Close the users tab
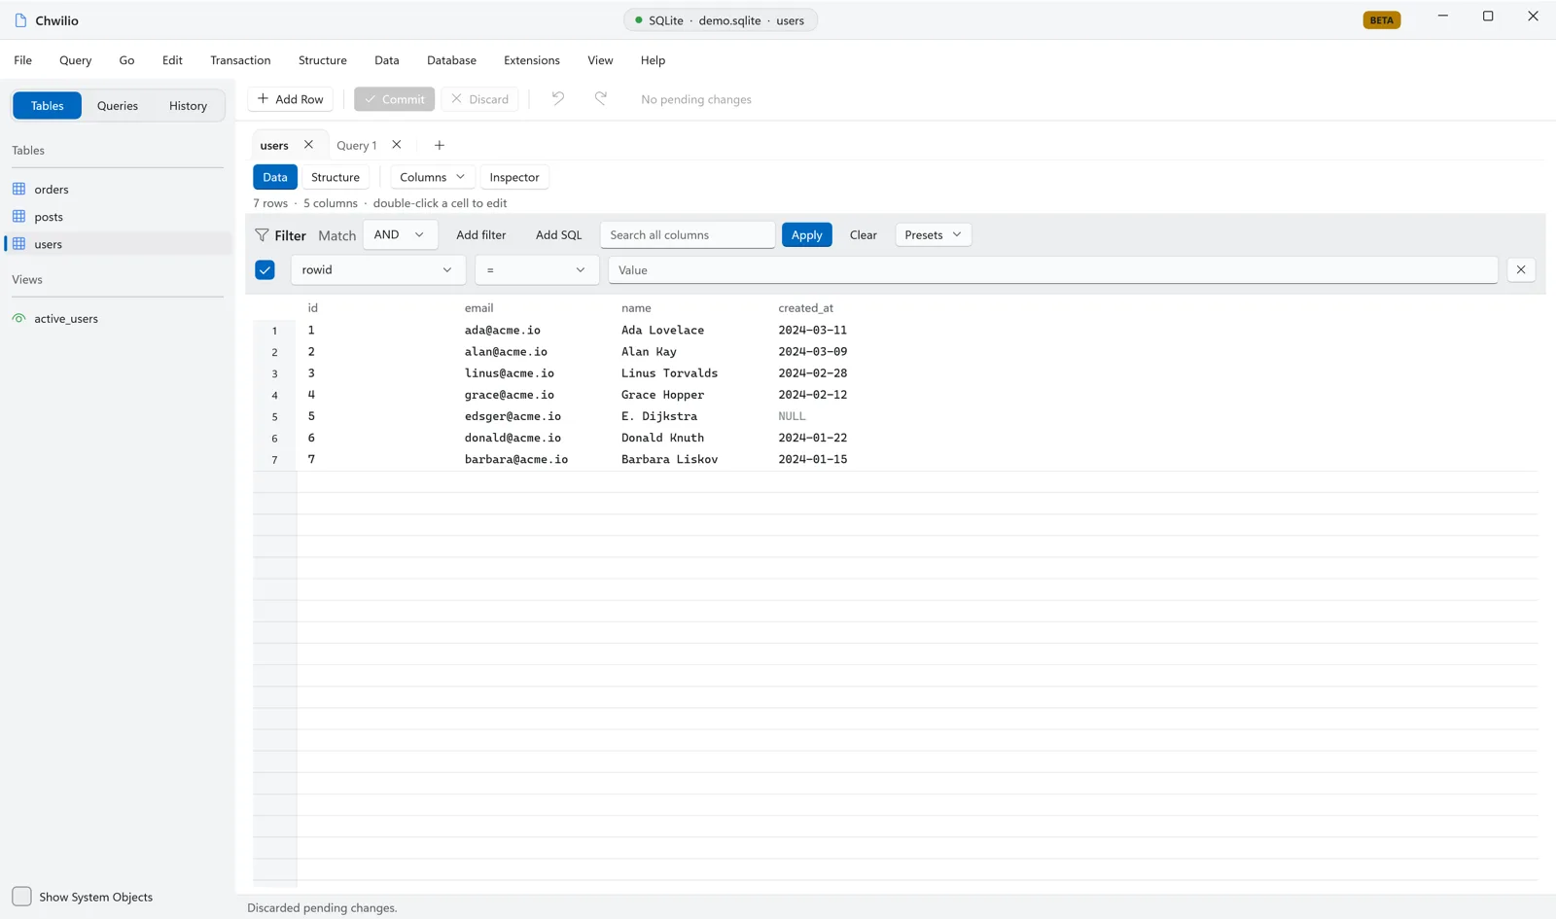Viewport: 1556px width, 919px height. tap(308, 145)
